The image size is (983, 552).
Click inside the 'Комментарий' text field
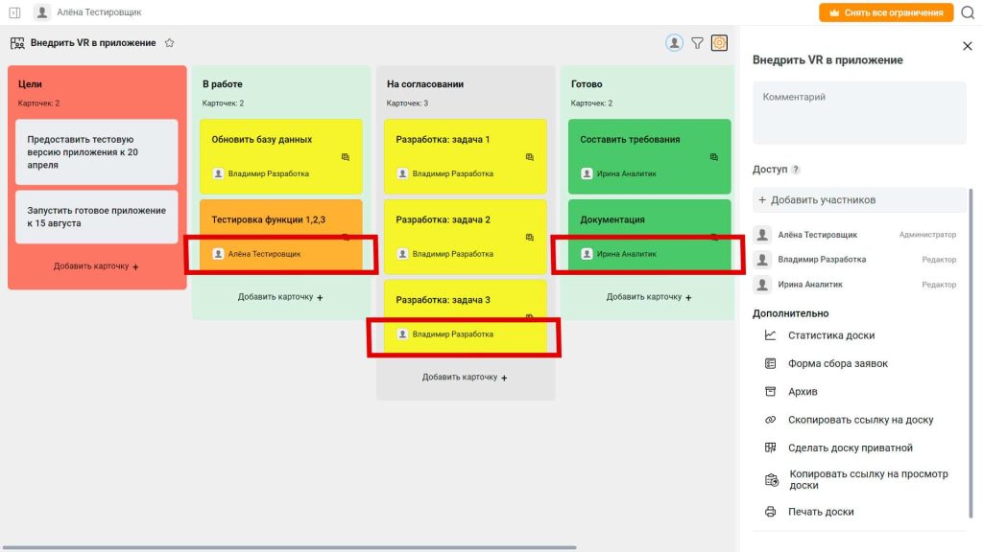(x=859, y=113)
